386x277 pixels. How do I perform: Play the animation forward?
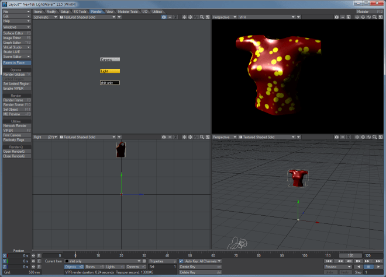tap(378, 267)
